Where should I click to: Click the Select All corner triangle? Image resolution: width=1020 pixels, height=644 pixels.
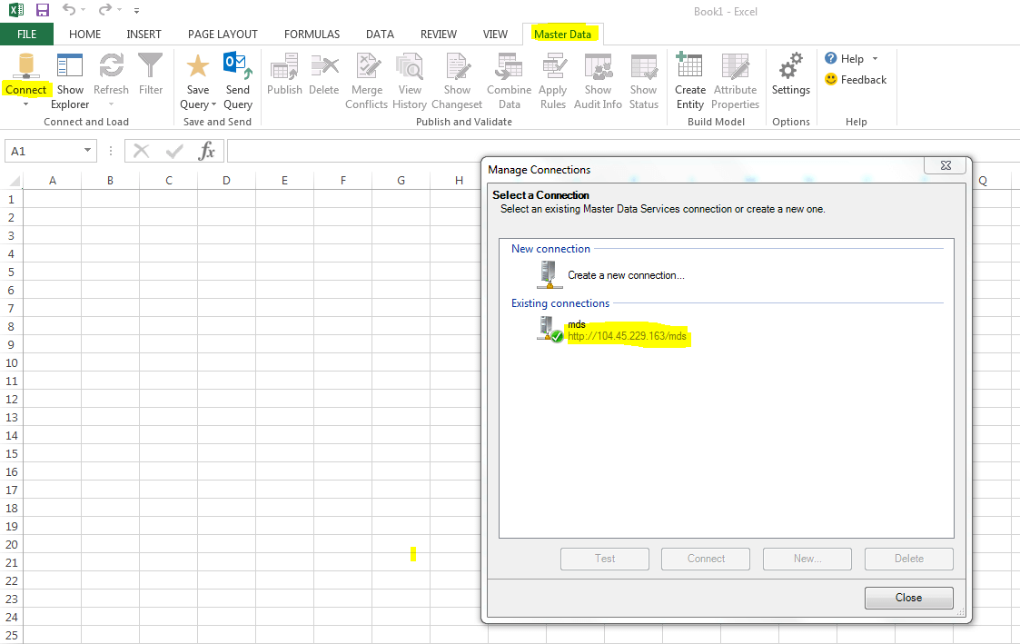pos(14,180)
